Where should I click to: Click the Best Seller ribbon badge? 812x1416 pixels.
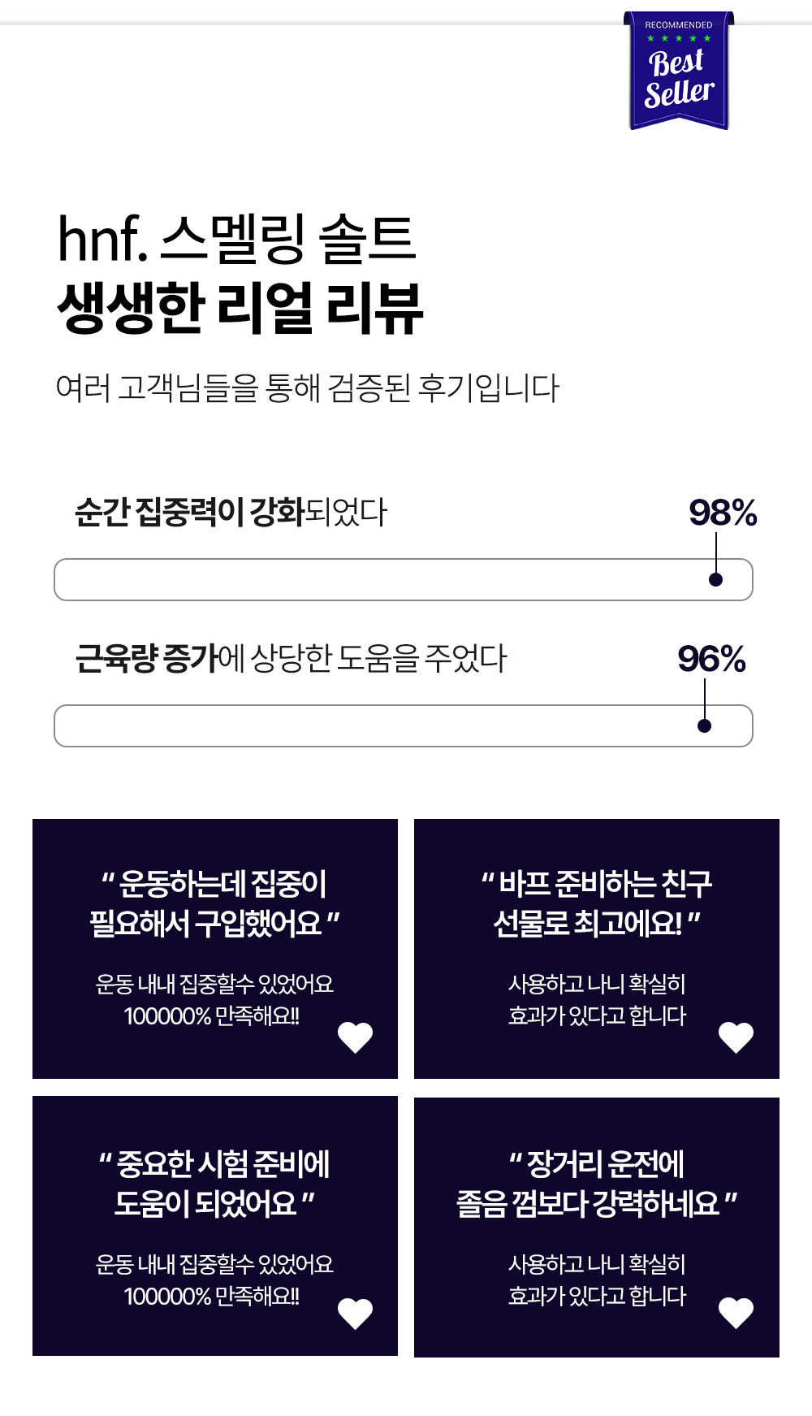[x=679, y=70]
